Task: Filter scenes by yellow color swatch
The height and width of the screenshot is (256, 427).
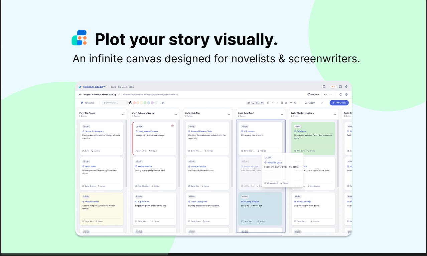Action: point(141,103)
